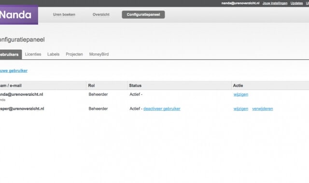Switch to the Projecten tab

coord(74,54)
